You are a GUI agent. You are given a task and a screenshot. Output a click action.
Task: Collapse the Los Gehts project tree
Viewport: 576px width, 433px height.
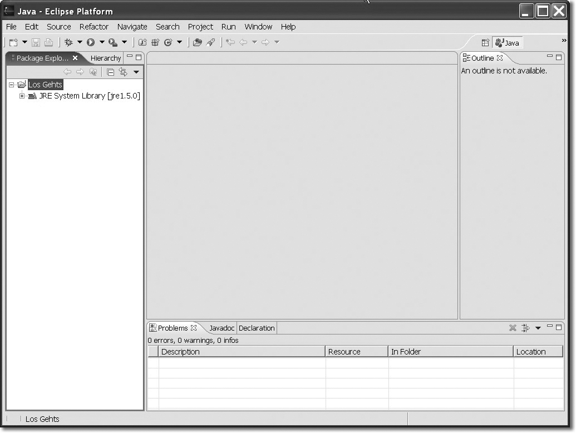click(11, 85)
